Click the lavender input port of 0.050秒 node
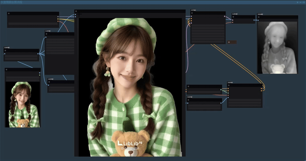This screenshot has height=161, width=306. 233,20
